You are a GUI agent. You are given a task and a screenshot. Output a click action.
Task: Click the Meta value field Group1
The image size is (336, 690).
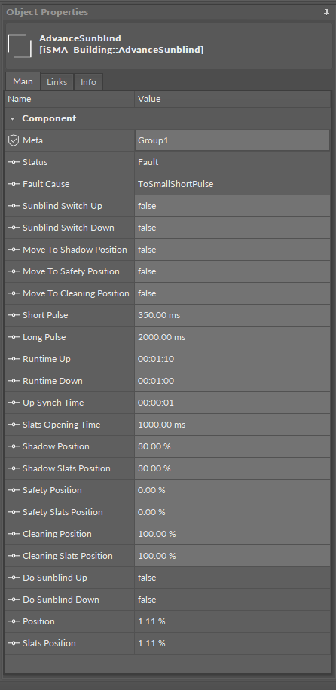232,140
